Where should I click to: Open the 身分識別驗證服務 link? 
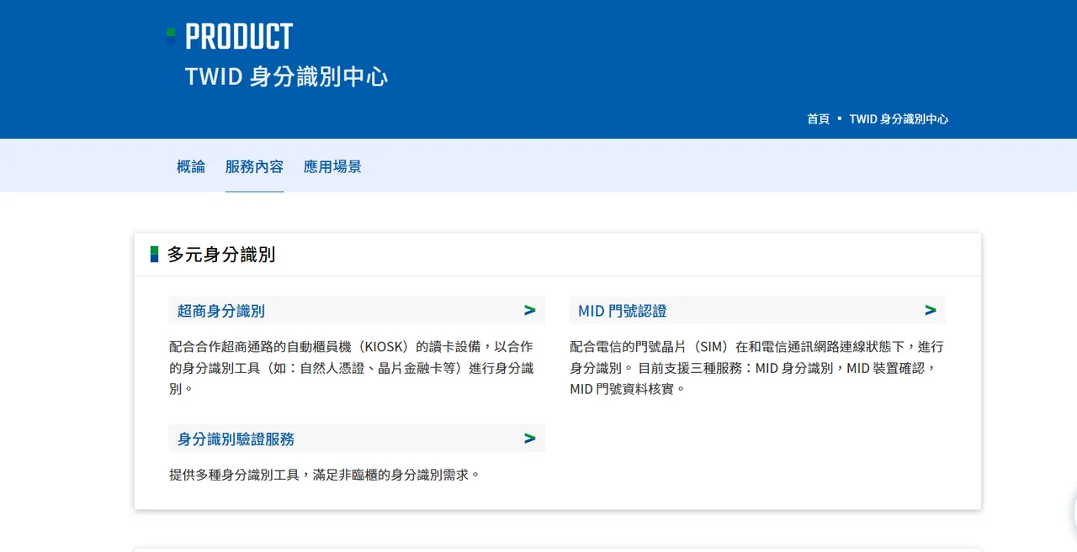pyautogui.click(x=236, y=439)
